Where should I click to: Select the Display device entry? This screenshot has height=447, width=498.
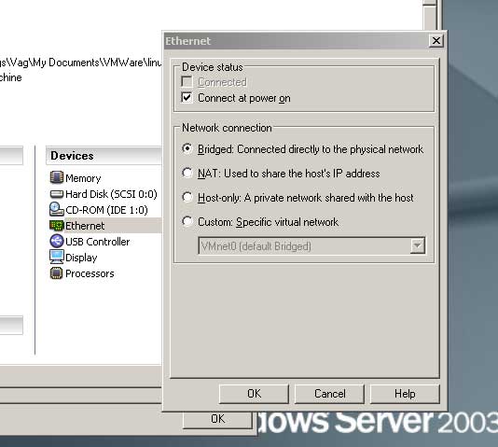tap(81, 258)
